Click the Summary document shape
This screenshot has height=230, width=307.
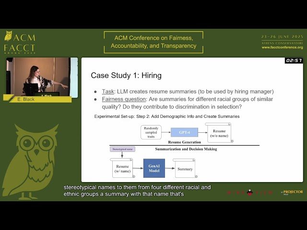point(184,169)
